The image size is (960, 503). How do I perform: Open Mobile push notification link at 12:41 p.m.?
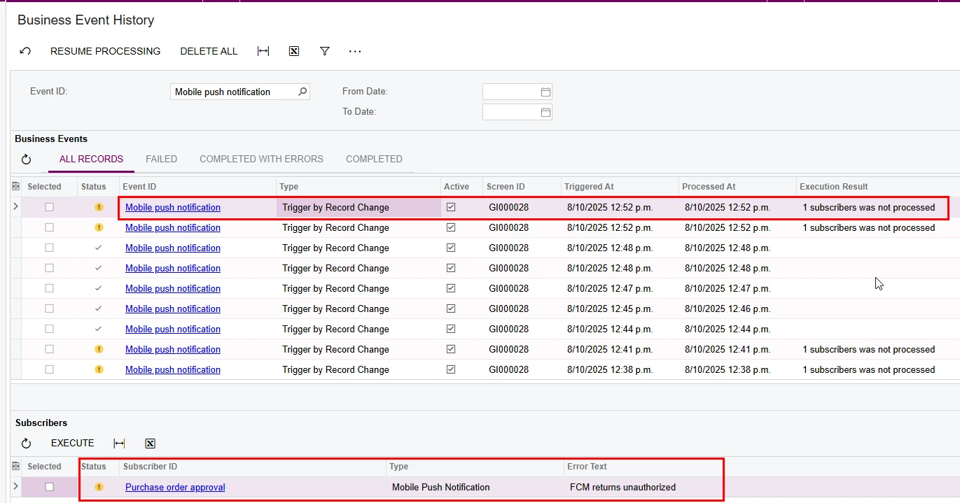pos(173,349)
